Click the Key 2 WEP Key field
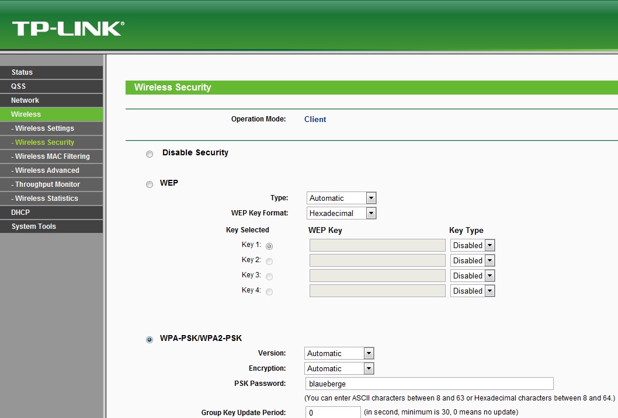The image size is (618, 418). [x=377, y=260]
